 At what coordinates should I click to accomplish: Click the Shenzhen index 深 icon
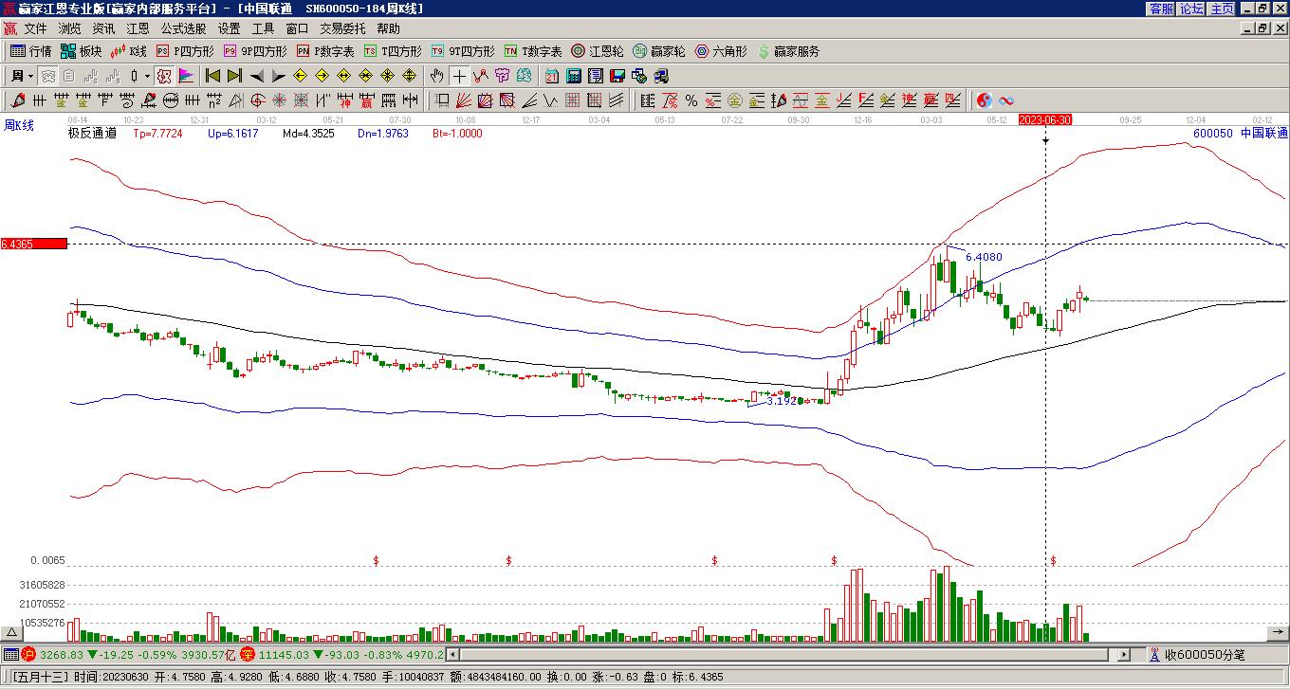coord(247,655)
